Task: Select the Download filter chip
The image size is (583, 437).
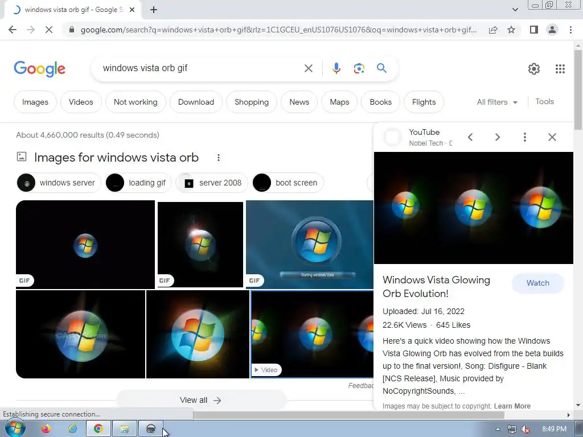Action: pos(196,102)
